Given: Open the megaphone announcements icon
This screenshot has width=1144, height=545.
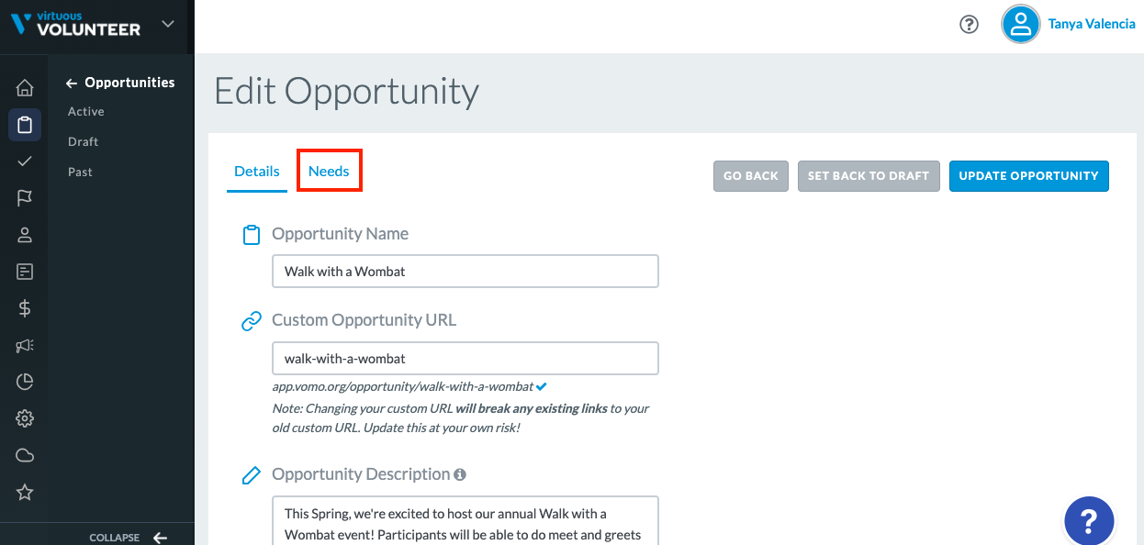Looking at the screenshot, I should 25,345.
